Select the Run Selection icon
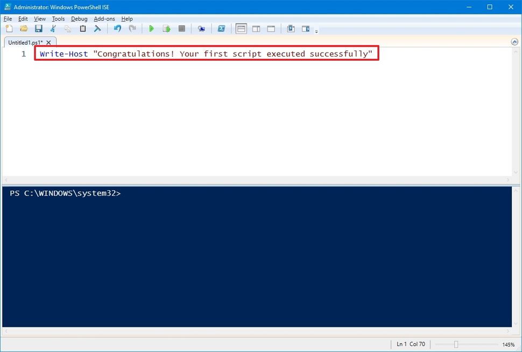The height and width of the screenshot is (352, 522). [x=166, y=28]
